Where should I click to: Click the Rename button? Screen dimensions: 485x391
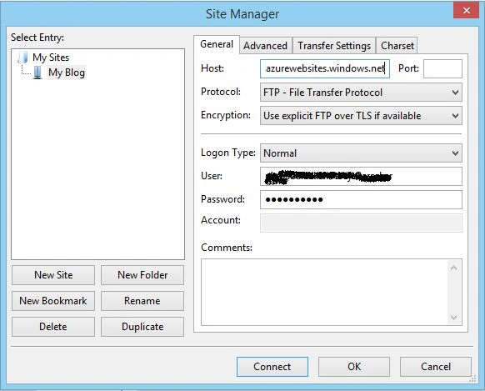click(x=142, y=301)
